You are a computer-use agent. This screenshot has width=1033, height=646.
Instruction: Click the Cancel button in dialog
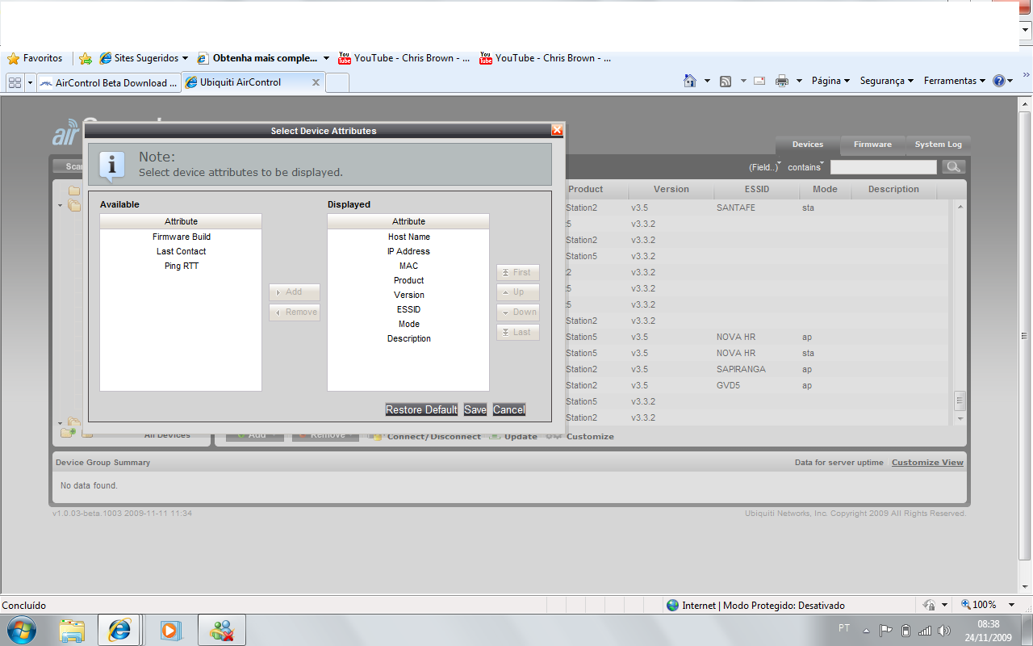[x=509, y=409]
